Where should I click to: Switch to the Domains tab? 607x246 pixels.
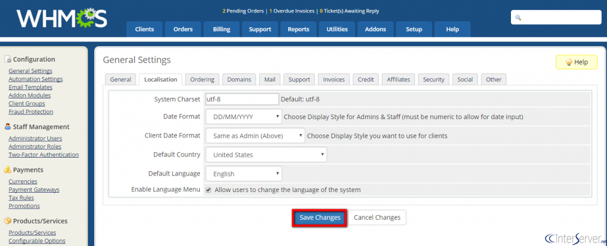[x=239, y=79]
